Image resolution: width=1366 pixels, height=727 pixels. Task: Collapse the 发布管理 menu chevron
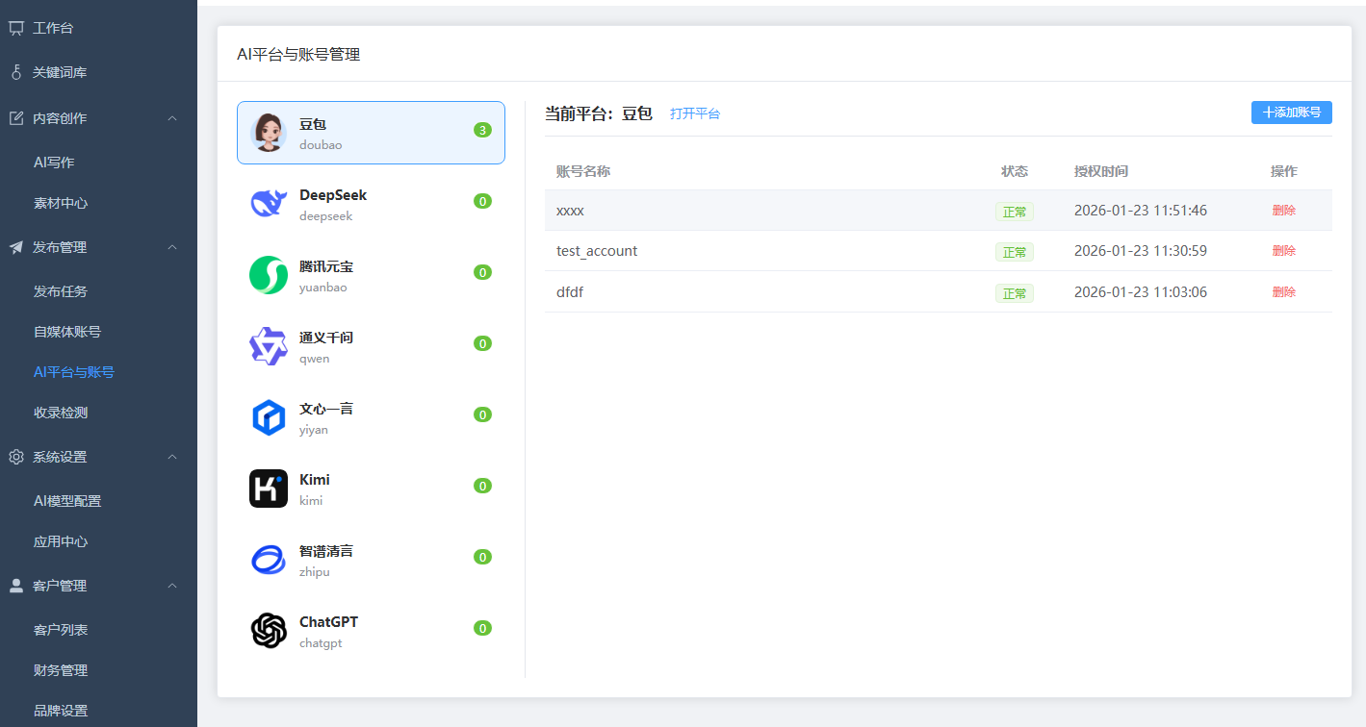click(x=172, y=247)
